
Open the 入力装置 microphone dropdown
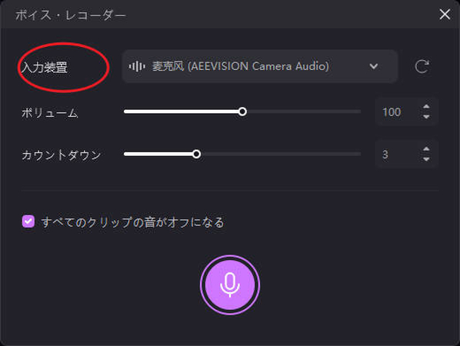(260, 66)
